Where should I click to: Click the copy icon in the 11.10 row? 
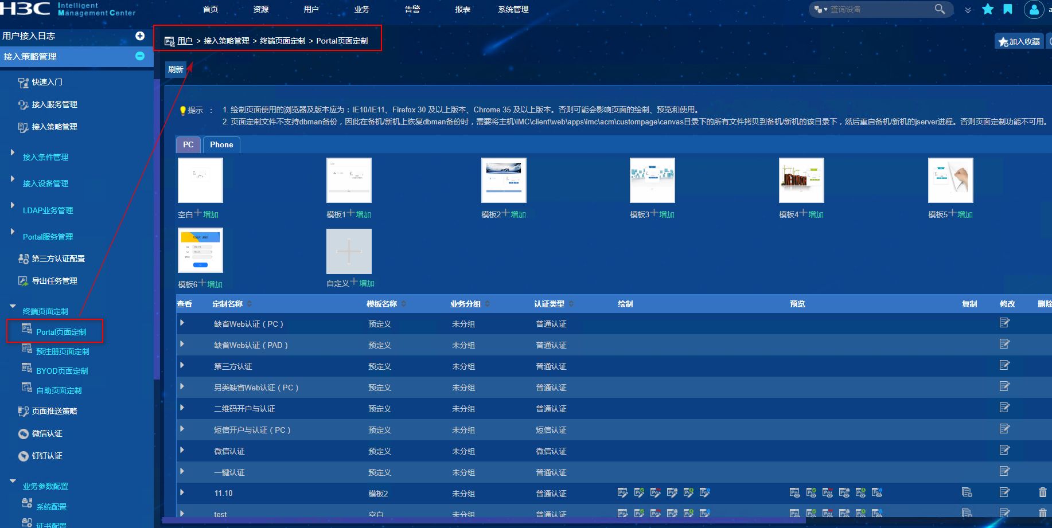(967, 492)
